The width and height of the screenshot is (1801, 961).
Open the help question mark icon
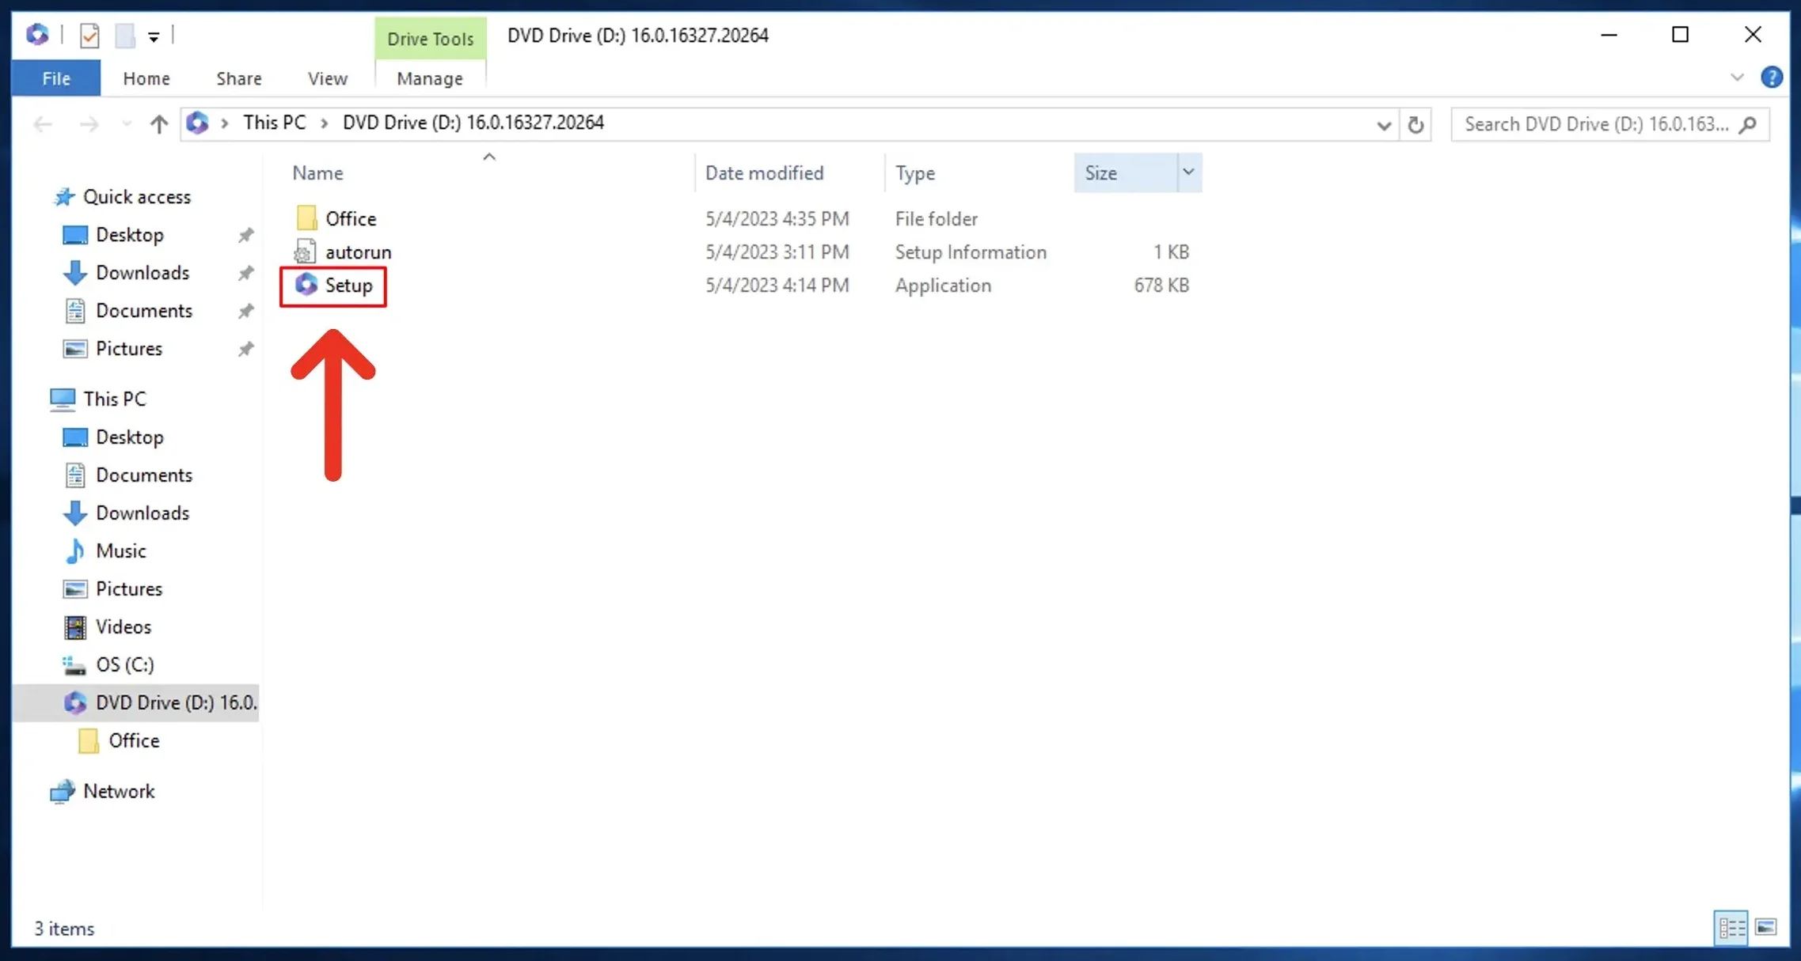pyautogui.click(x=1771, y=78)
